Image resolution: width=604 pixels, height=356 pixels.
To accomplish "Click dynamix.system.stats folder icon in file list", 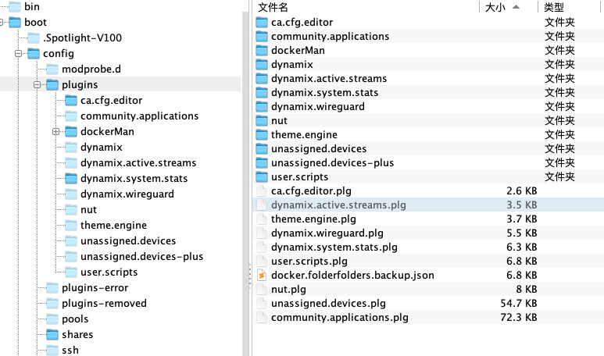I will pyautogui.click(x=262, y=93).
